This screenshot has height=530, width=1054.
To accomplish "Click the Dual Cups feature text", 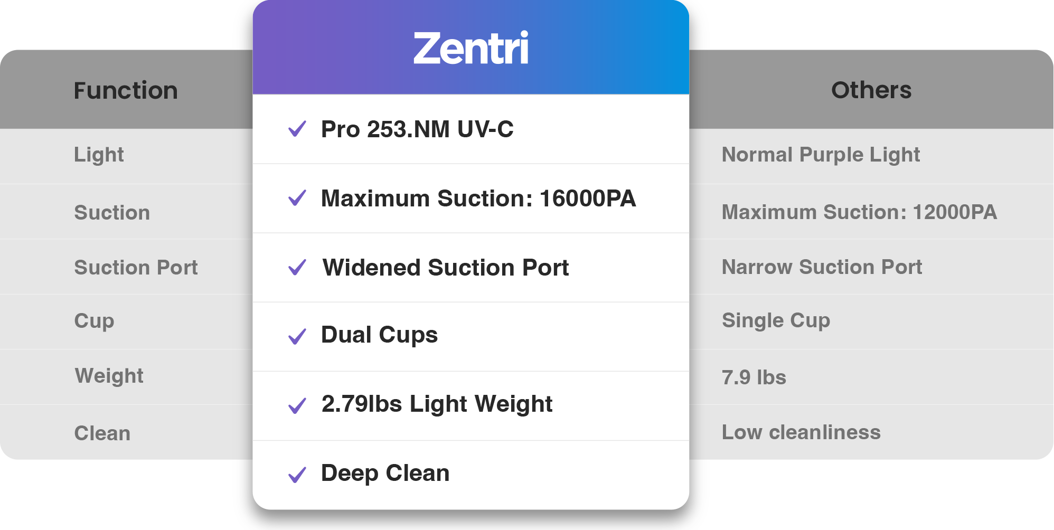I will tap(379, 335).
